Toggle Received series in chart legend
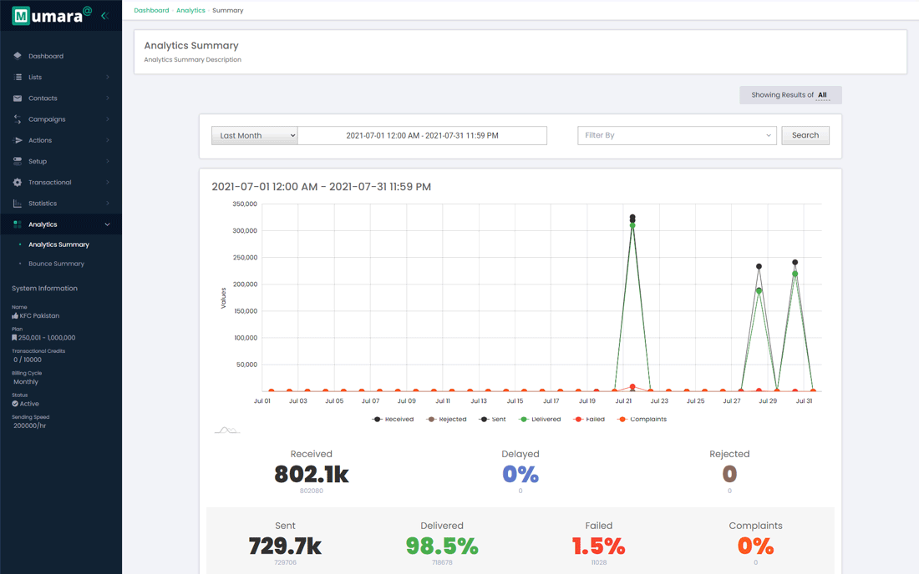 pyautogui.click(x=393, y=420)
